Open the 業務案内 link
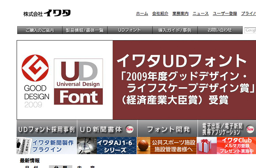Image resolution: width=256 pixels, height=168 pixels. coord(181,14)
